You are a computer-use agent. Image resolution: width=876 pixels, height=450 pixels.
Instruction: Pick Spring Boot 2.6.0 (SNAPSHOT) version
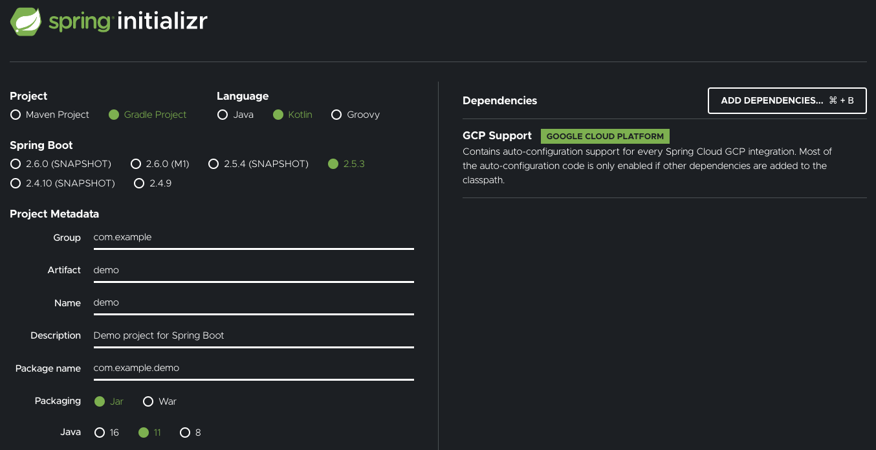(x=61, y=164)
